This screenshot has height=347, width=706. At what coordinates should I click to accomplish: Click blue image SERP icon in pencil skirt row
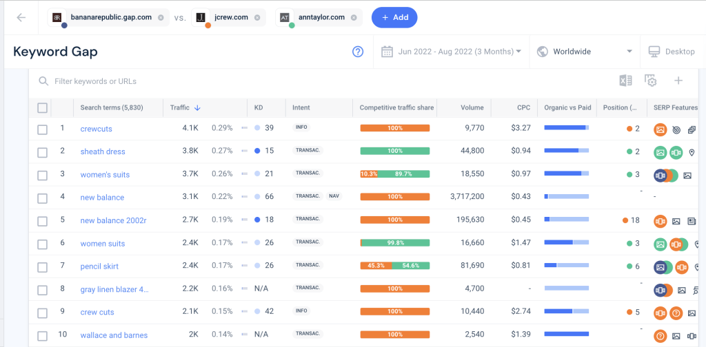[x=660, y=267]
